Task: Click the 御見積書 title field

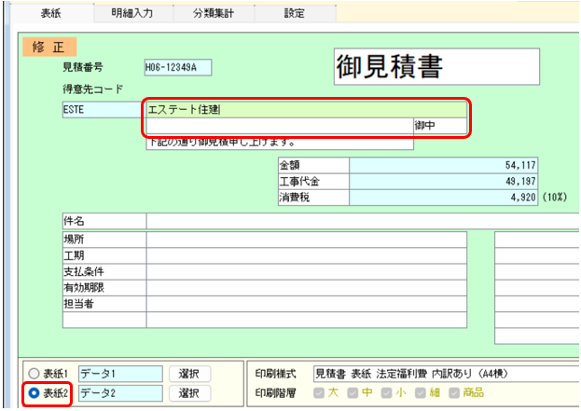Action: [x=436, y=67]
